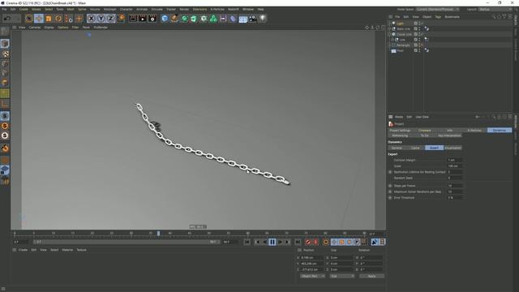The height and width of the screenshot is (292, 519).
Task: Toggle the coordinate system icon
Action: pos(121,18)
